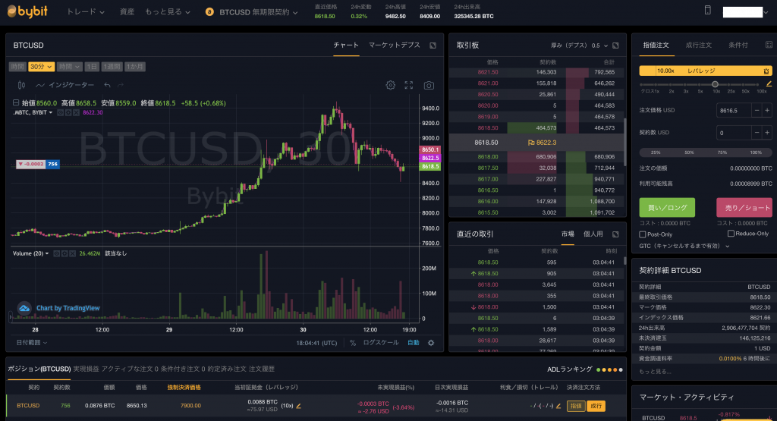Viewport: 777px width, 421px height.
Task: Click the 注文価格 USD price input field
Action: click(734, 111)
